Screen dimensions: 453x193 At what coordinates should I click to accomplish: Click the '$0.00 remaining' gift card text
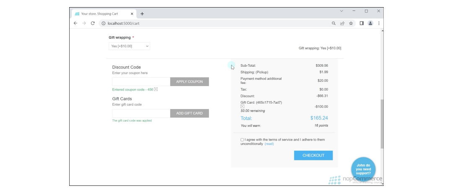coord(253,111)
